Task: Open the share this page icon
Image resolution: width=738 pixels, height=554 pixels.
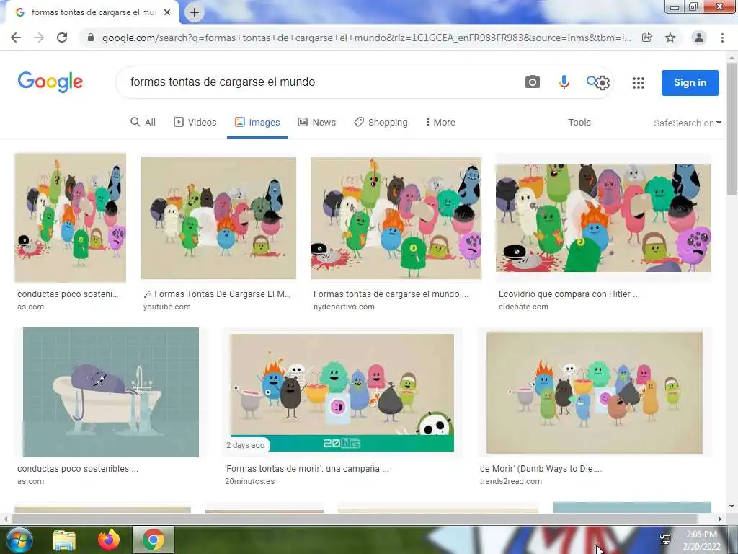Action: (x=647, y=38)
